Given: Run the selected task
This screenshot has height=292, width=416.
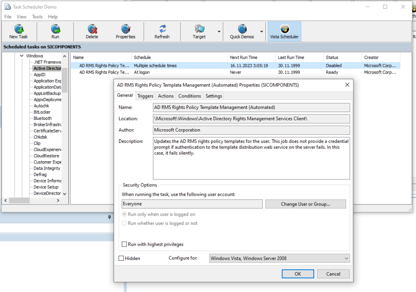Looking at the screenshot, I should coord(55,31).
